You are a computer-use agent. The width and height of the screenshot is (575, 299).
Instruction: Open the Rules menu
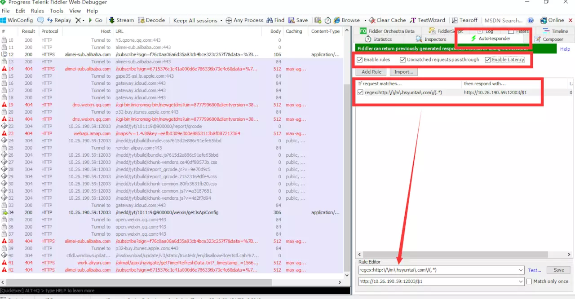point(37,11)
